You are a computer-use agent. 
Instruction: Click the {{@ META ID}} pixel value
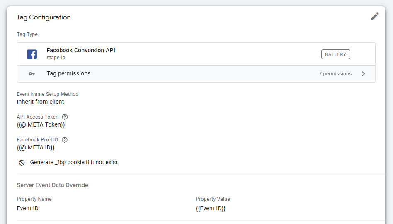tap(36, 147)
